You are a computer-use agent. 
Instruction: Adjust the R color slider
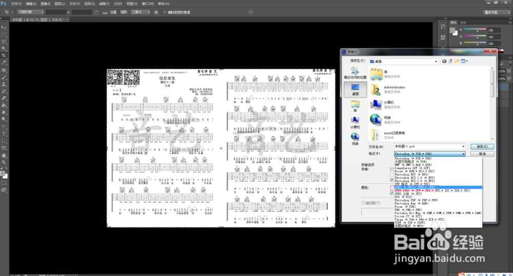[x=477, y=30]
